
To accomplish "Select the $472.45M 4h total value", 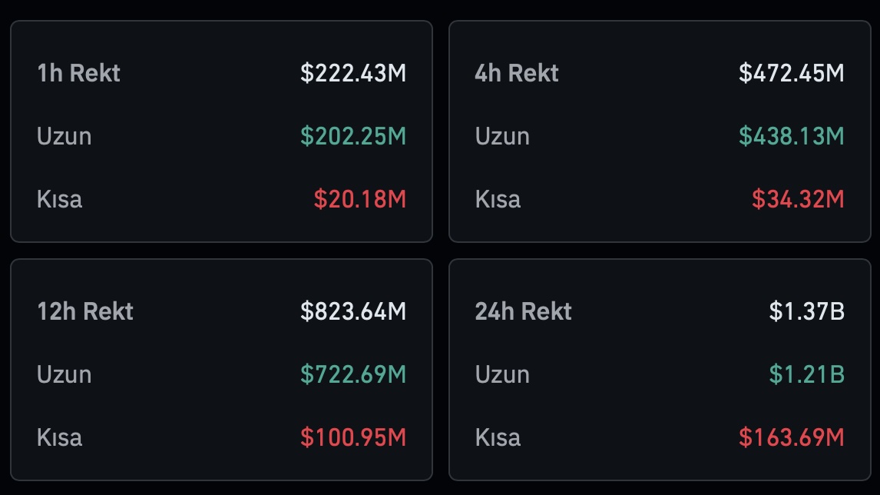I will (792, 73).
